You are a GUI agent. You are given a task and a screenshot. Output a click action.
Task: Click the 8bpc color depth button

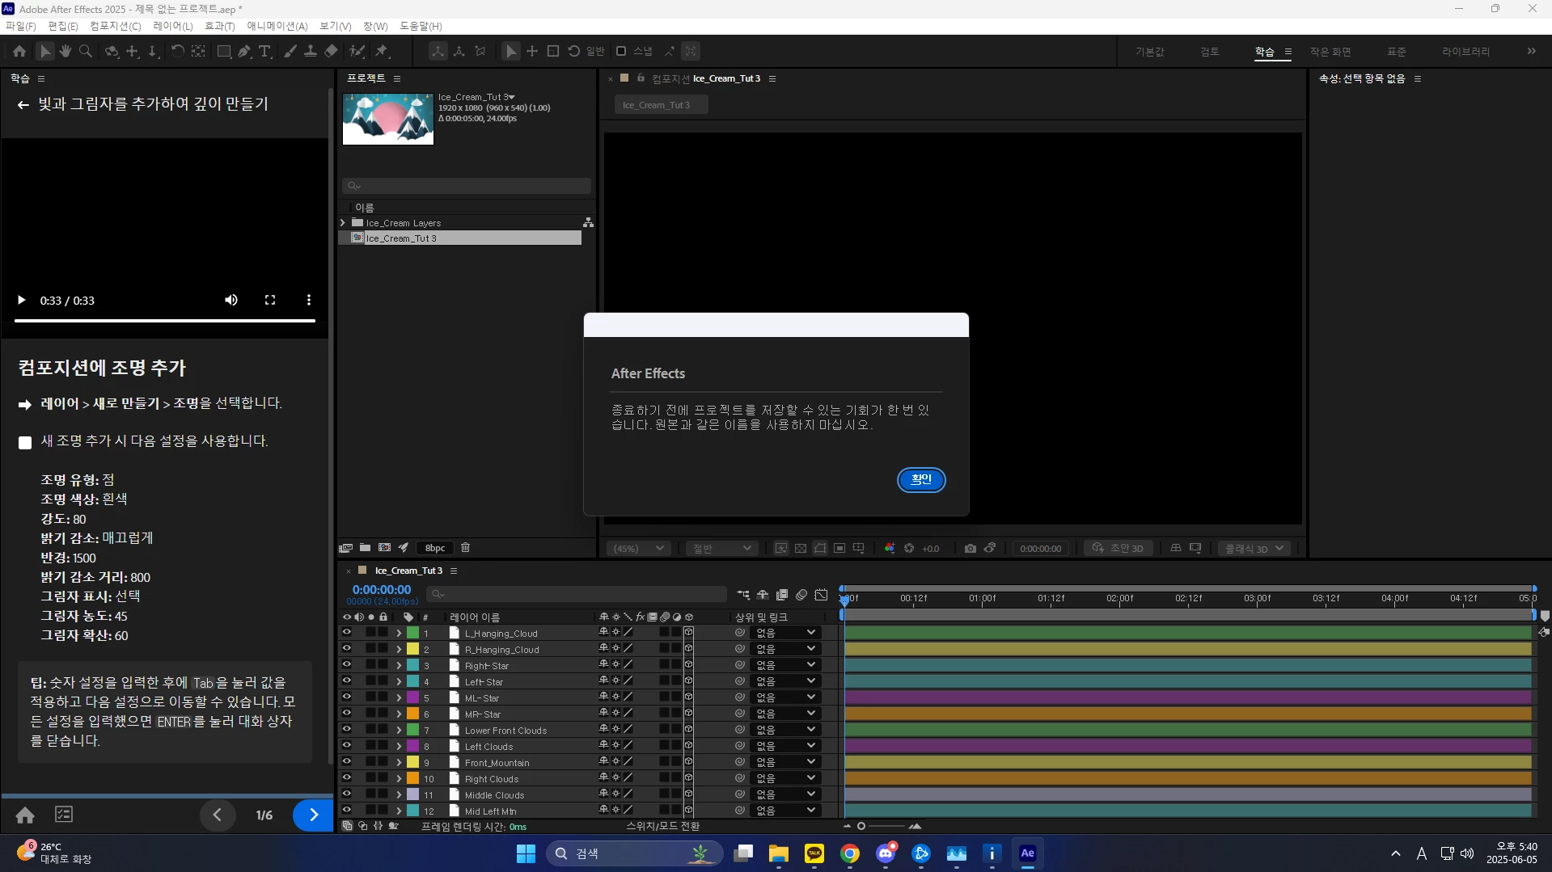click(x=435, y=548)
